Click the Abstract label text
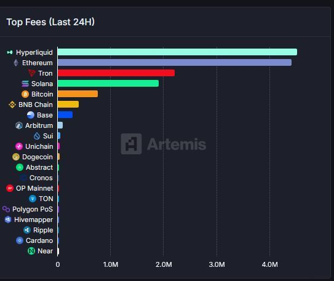This screenshot has width=334, height=281. click(x=39, y=167)
